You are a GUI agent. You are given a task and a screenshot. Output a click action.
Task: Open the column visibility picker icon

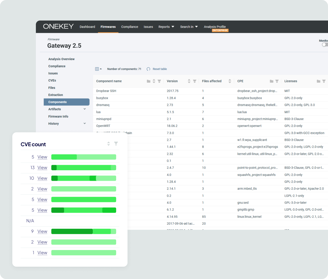(x=98, y=69)
